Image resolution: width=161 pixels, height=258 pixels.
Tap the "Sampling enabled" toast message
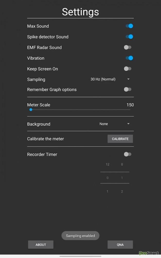(80, 236)
